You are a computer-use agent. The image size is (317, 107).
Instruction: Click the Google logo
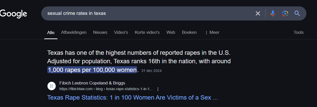pos(13,14)
